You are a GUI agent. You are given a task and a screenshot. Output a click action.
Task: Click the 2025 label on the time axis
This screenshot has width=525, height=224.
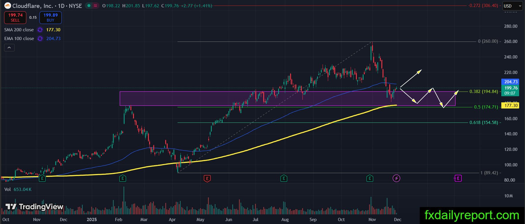click(x=92, y=220)
